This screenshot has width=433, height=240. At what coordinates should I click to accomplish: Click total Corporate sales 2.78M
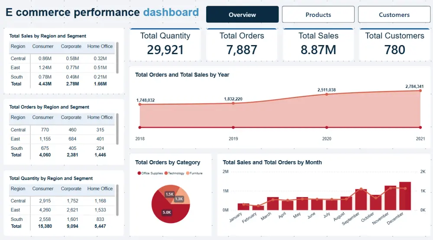72,84
